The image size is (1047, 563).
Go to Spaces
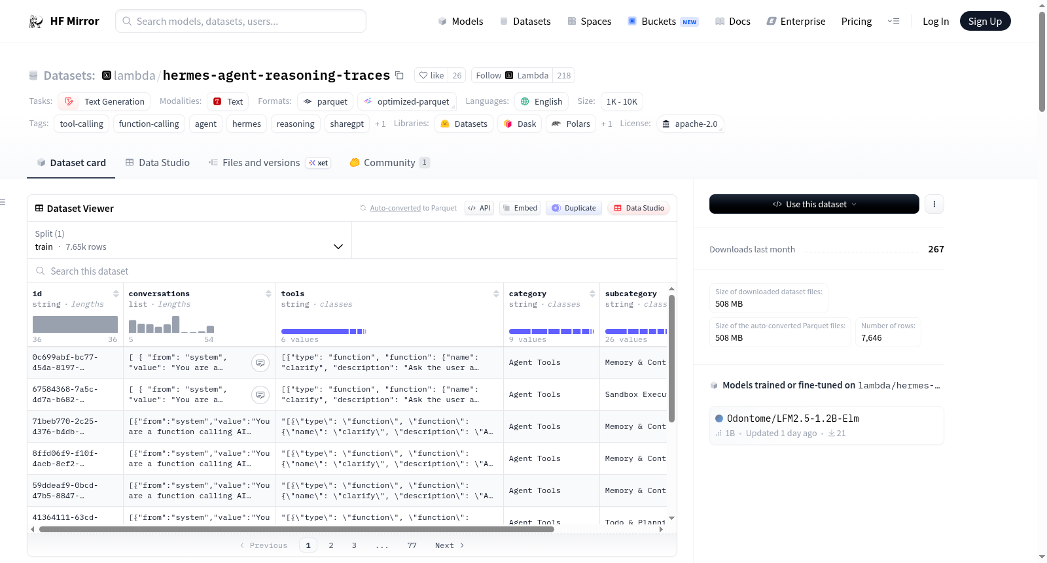(x=589, y=22)
